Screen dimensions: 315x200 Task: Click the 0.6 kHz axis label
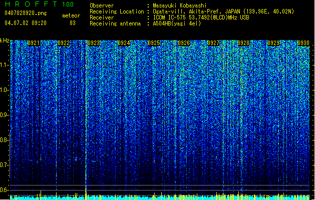5,190
